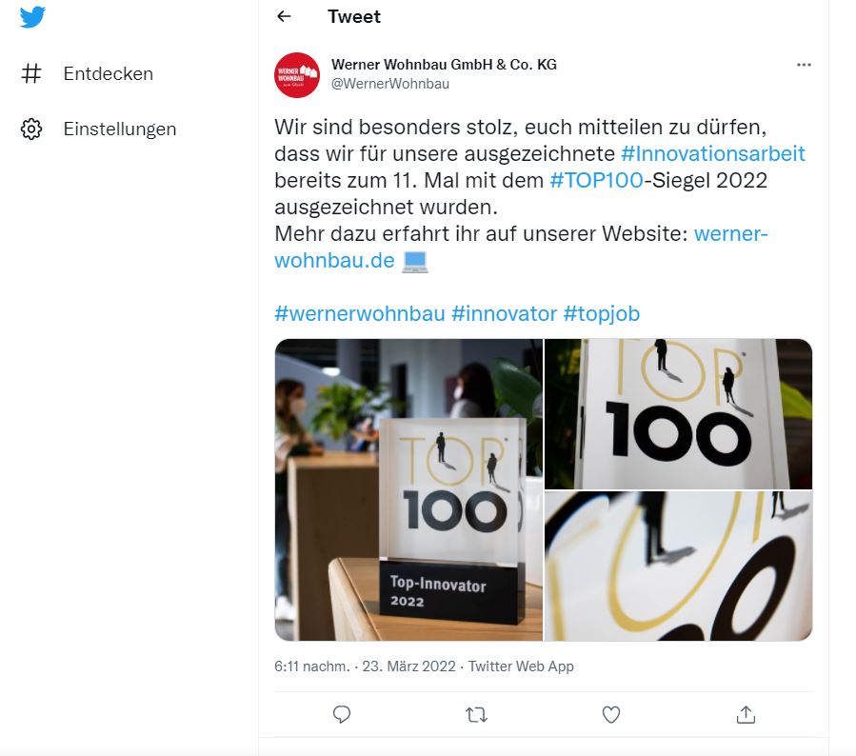Screen dimensions: 856x756
Task: Click the retweet arrows icon
Action: pos(476,714)
